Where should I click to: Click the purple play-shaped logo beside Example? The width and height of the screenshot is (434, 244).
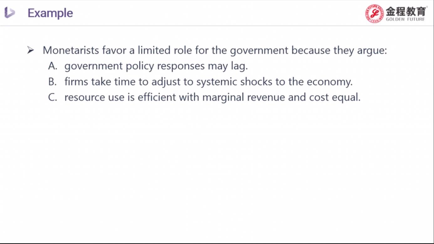10,13
